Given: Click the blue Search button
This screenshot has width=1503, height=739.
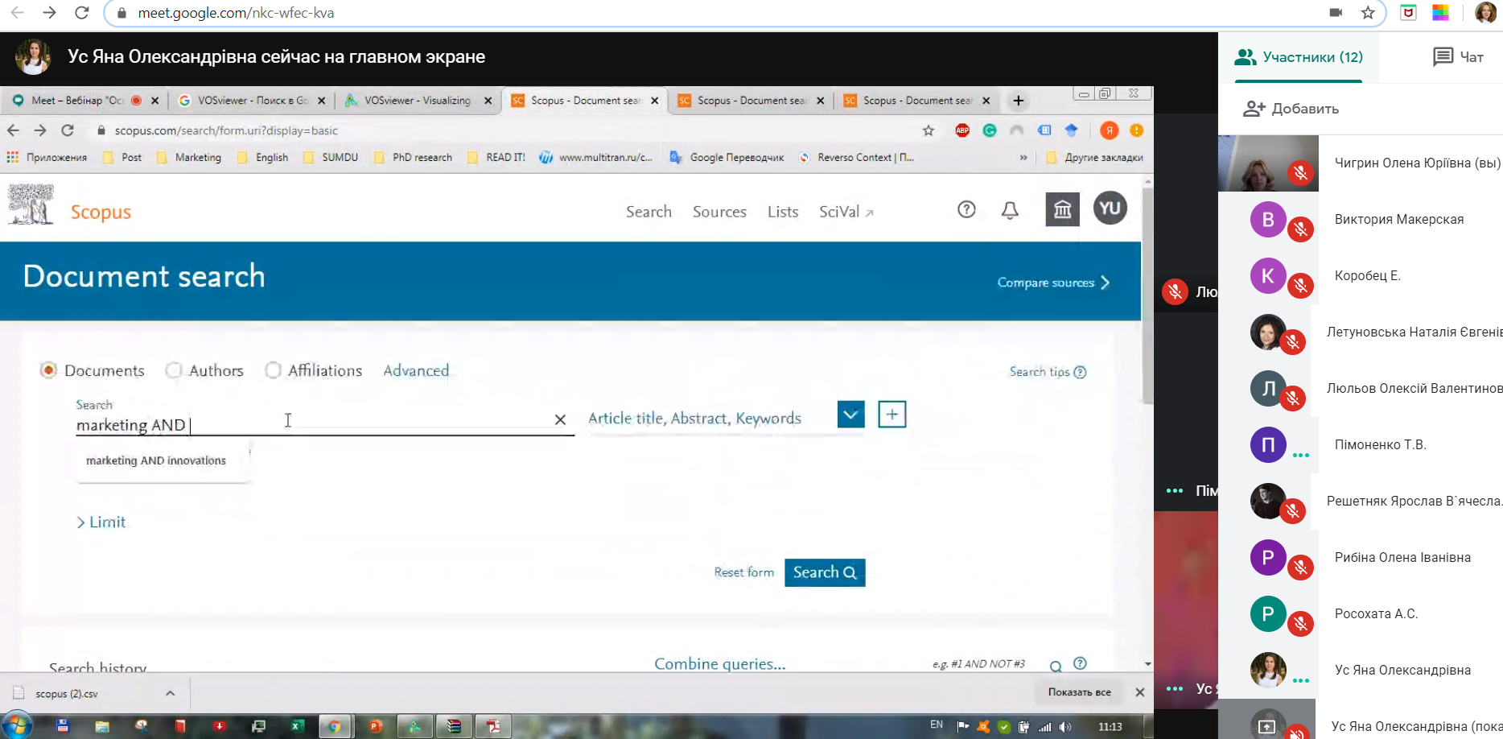Looking at the screenshot, I should point(825,572).
